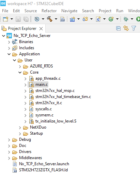140x190 pixels.
Task: Select STM32H723ZGTX_FLASH.ld linker file
Action: click(x=43, y=170)
